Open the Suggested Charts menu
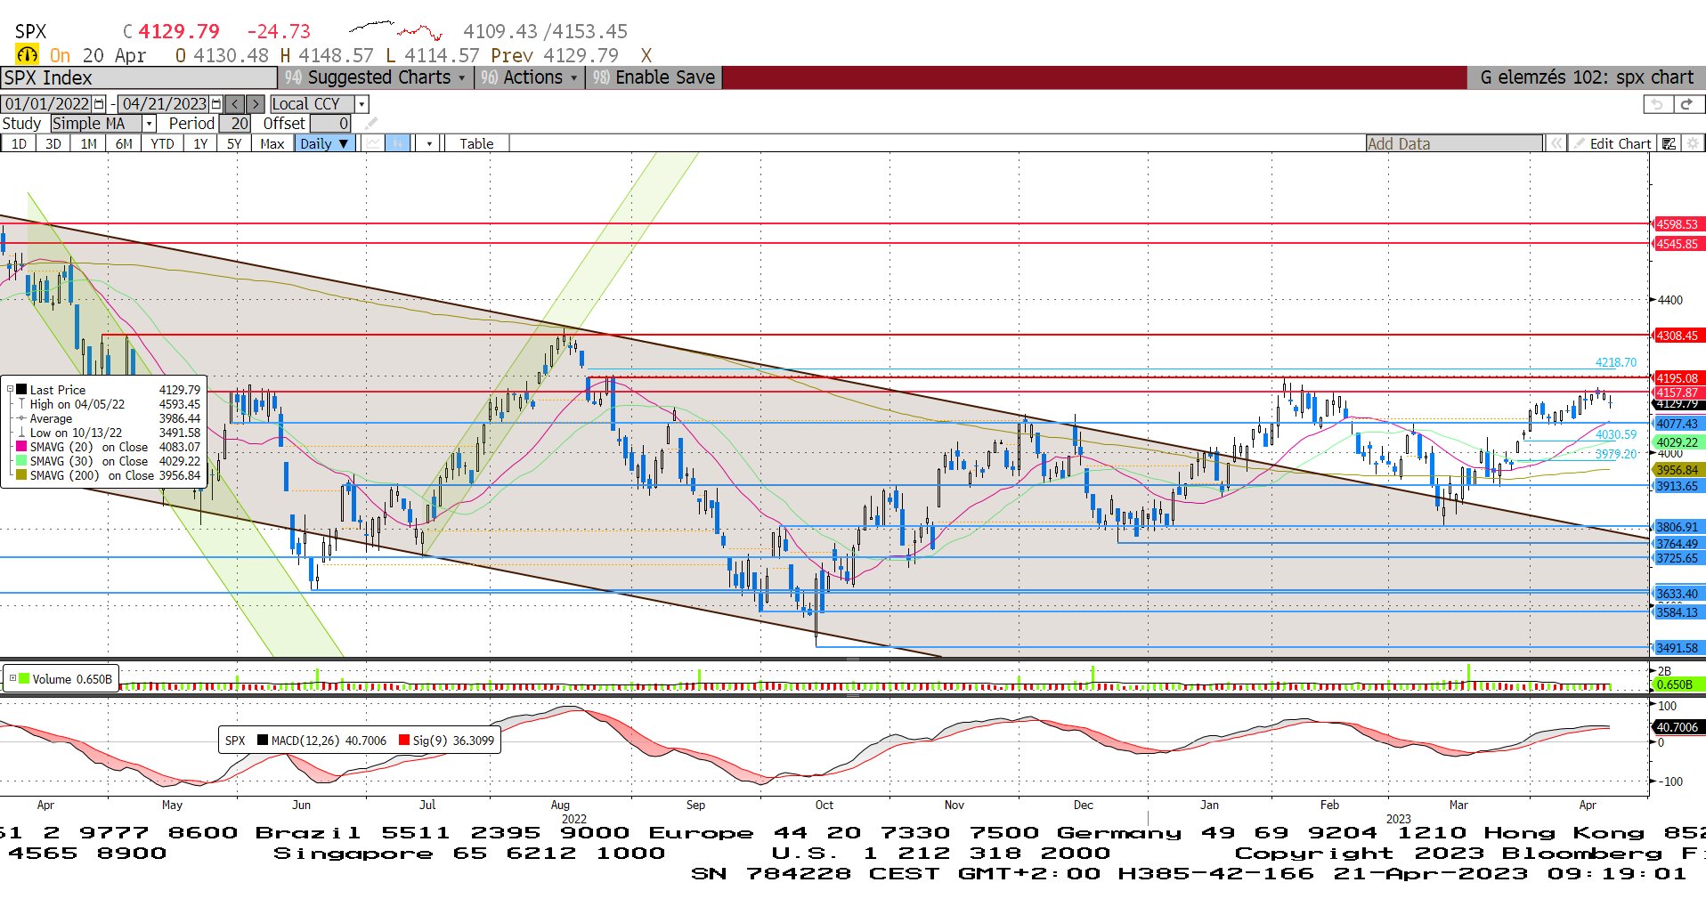Screen dimensions: 1706x923 coord(378,77)
